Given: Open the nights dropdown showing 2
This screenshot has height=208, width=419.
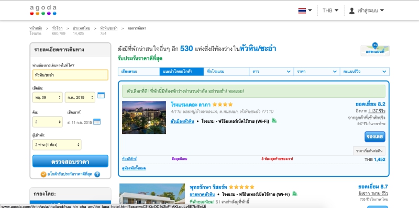Looking at the screenshot, I should point(48,122).
